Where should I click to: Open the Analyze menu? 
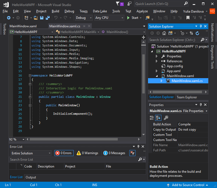tap(142, 11)
